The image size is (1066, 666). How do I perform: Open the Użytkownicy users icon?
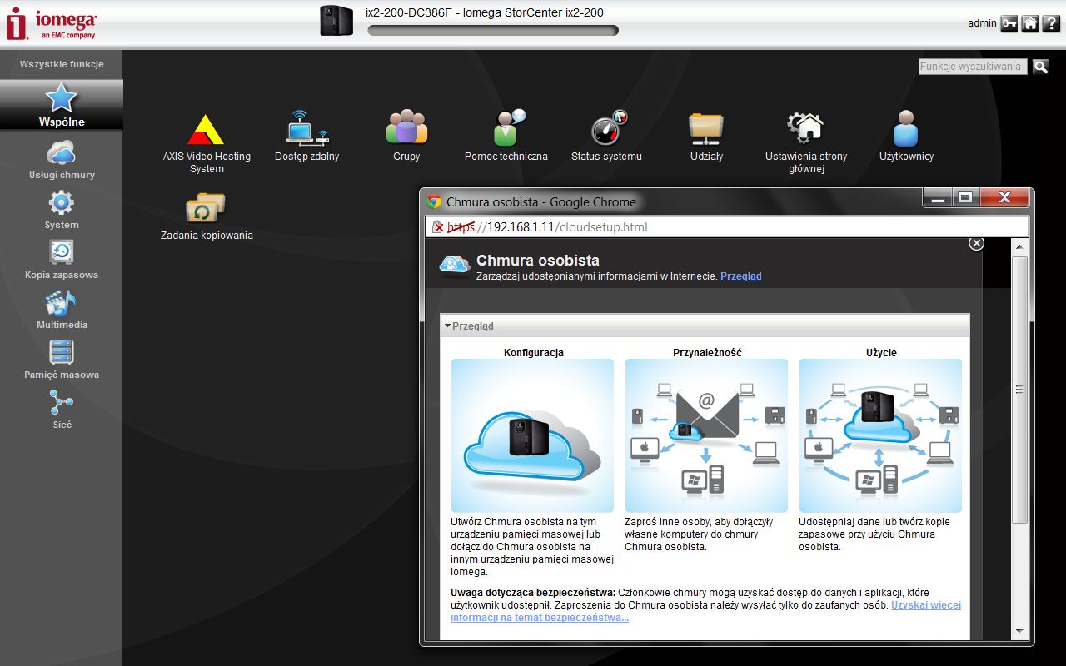click(x=906, y=128)
